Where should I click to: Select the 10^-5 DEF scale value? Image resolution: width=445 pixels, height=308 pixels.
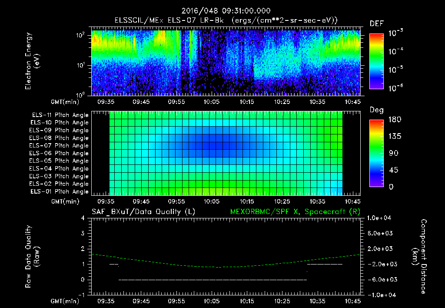click(x=395, y=69)
